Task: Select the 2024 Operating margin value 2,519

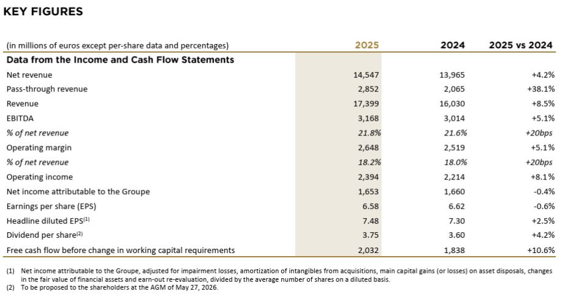Action: pyautogui.click(x=455, y=148)
